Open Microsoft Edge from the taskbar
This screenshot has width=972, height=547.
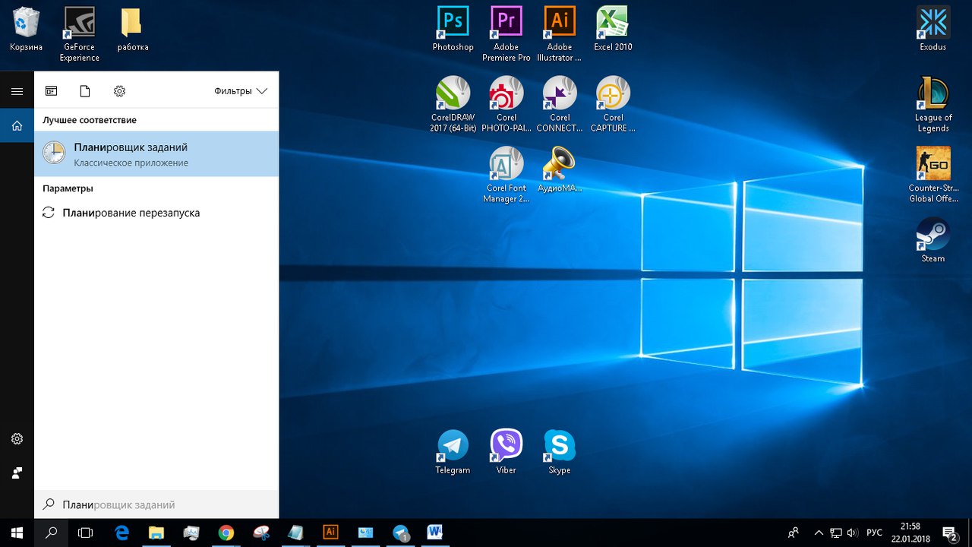(121, 533)
